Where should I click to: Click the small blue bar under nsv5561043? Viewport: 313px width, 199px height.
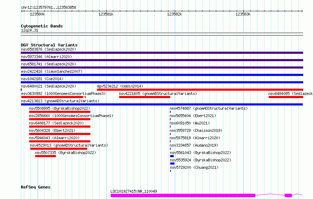172,156
